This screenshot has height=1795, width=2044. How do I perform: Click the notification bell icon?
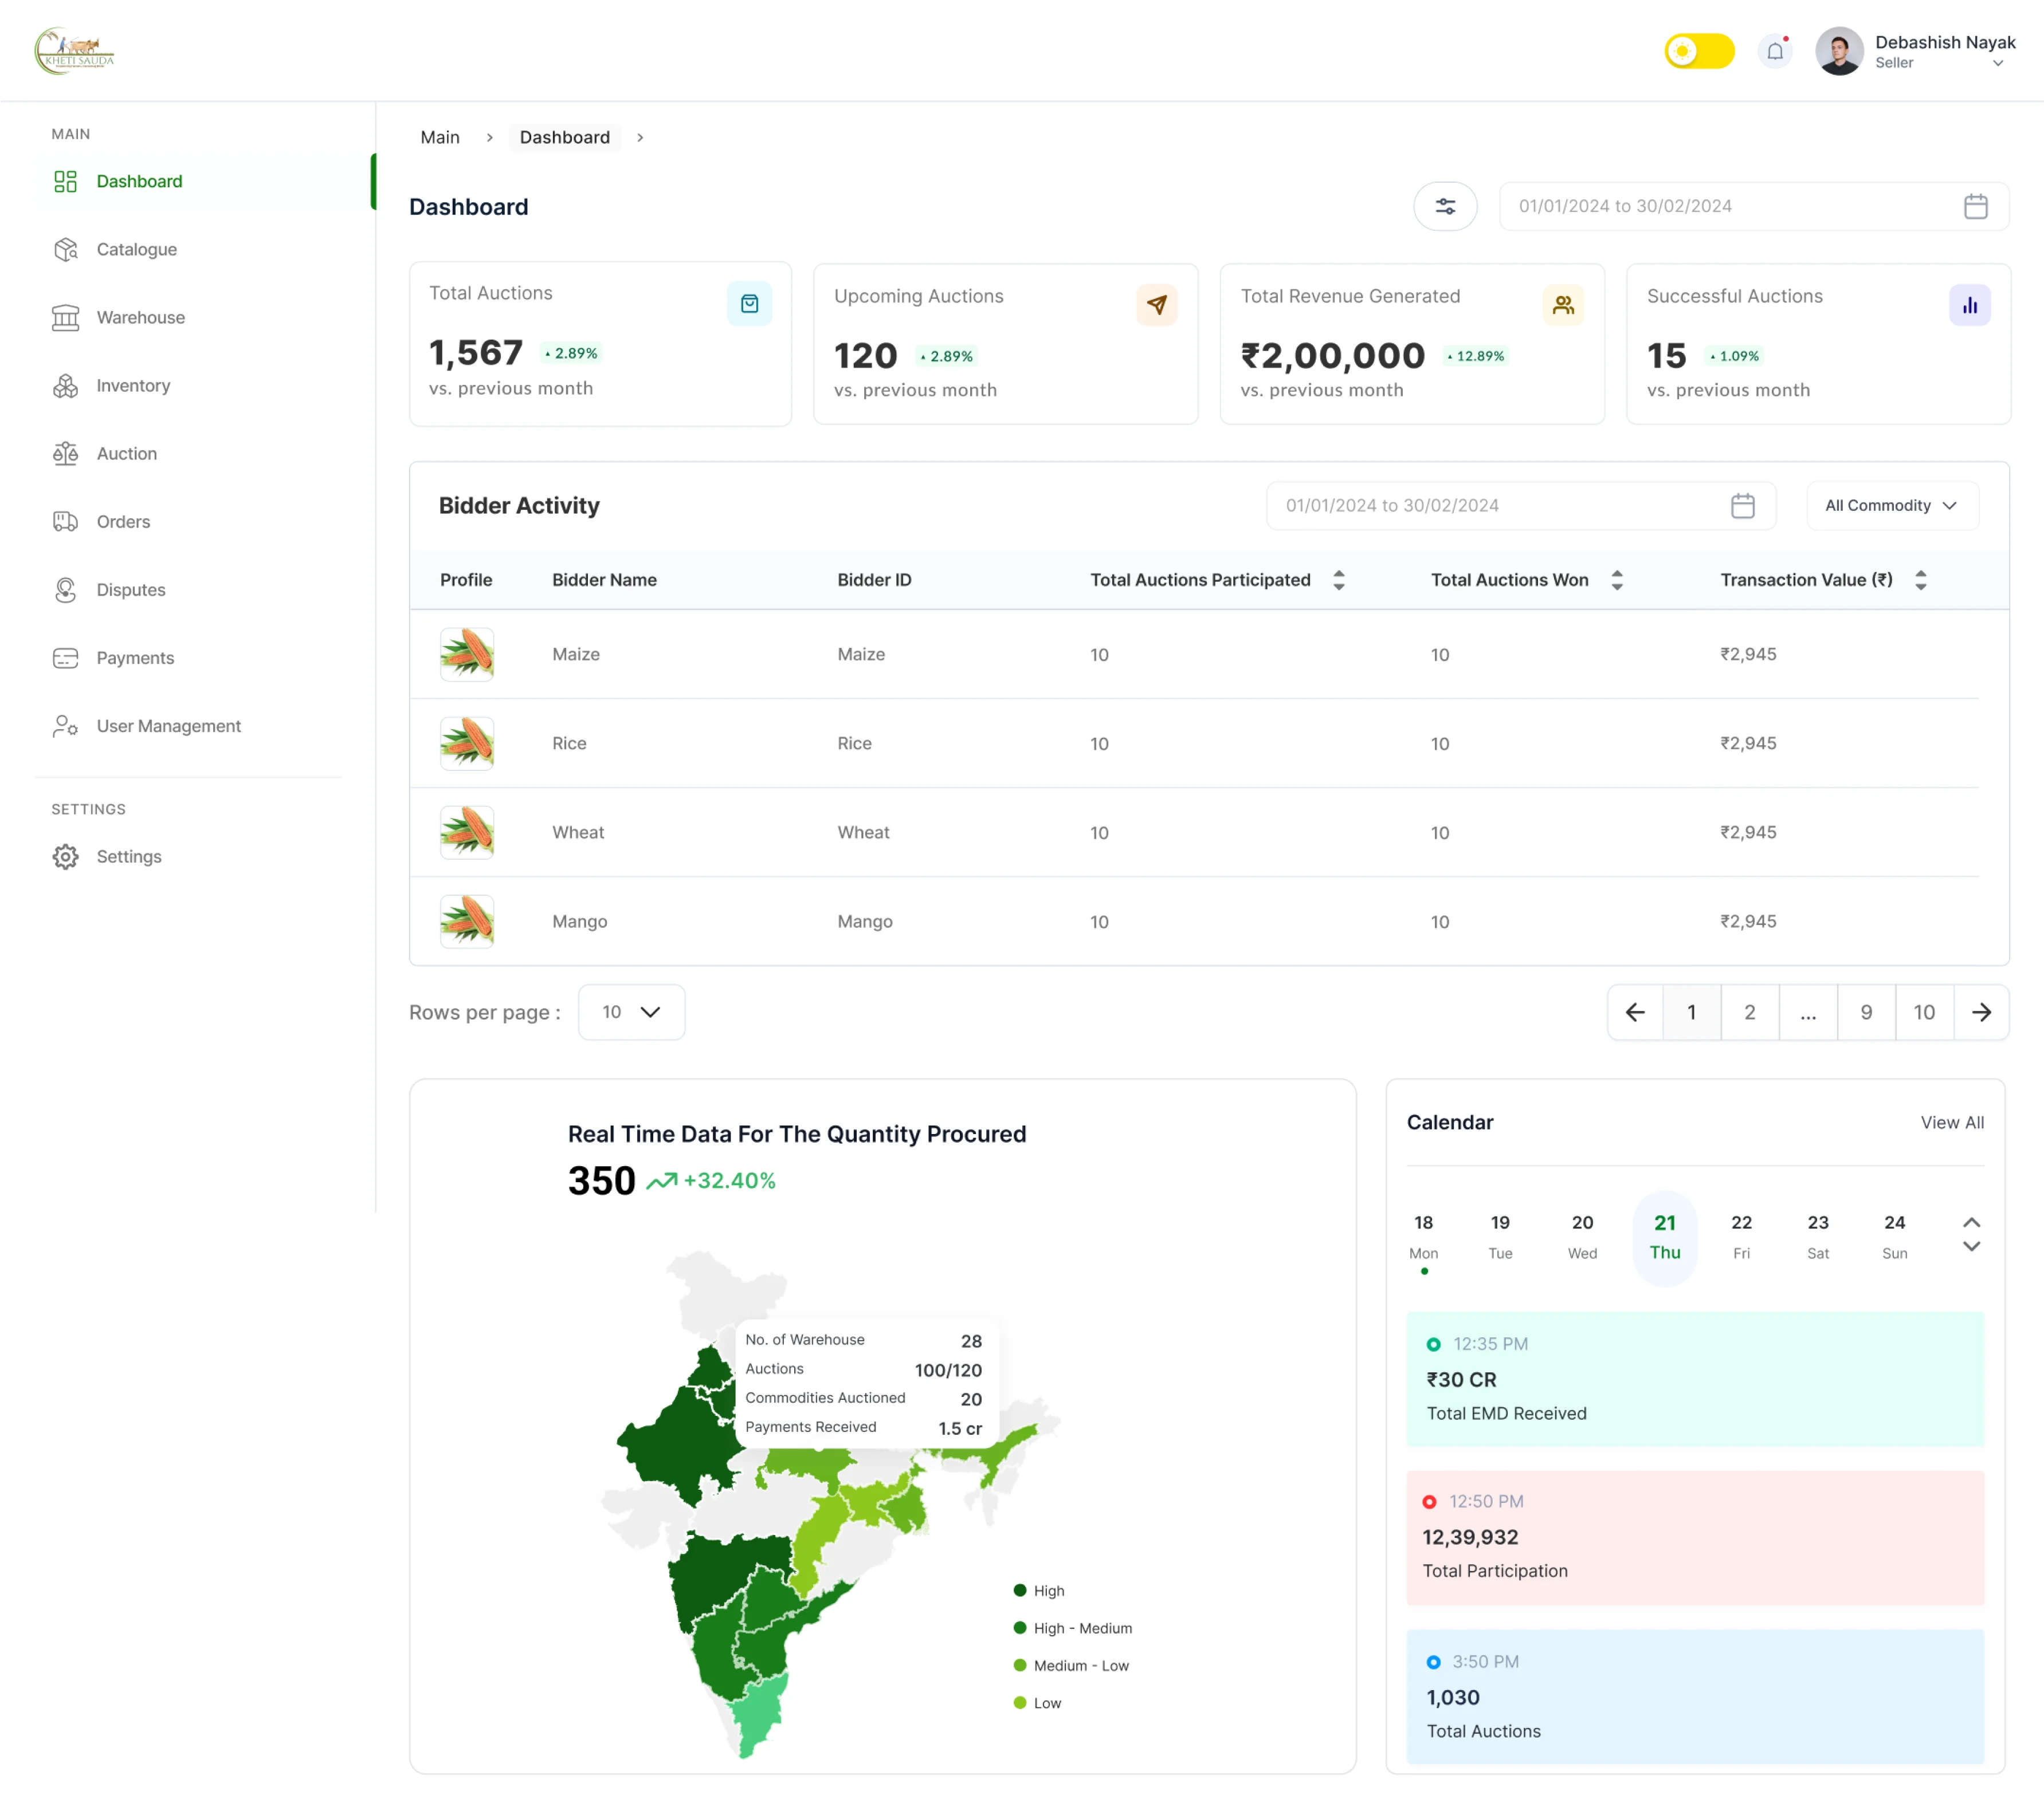click(x=1775, y=51)
